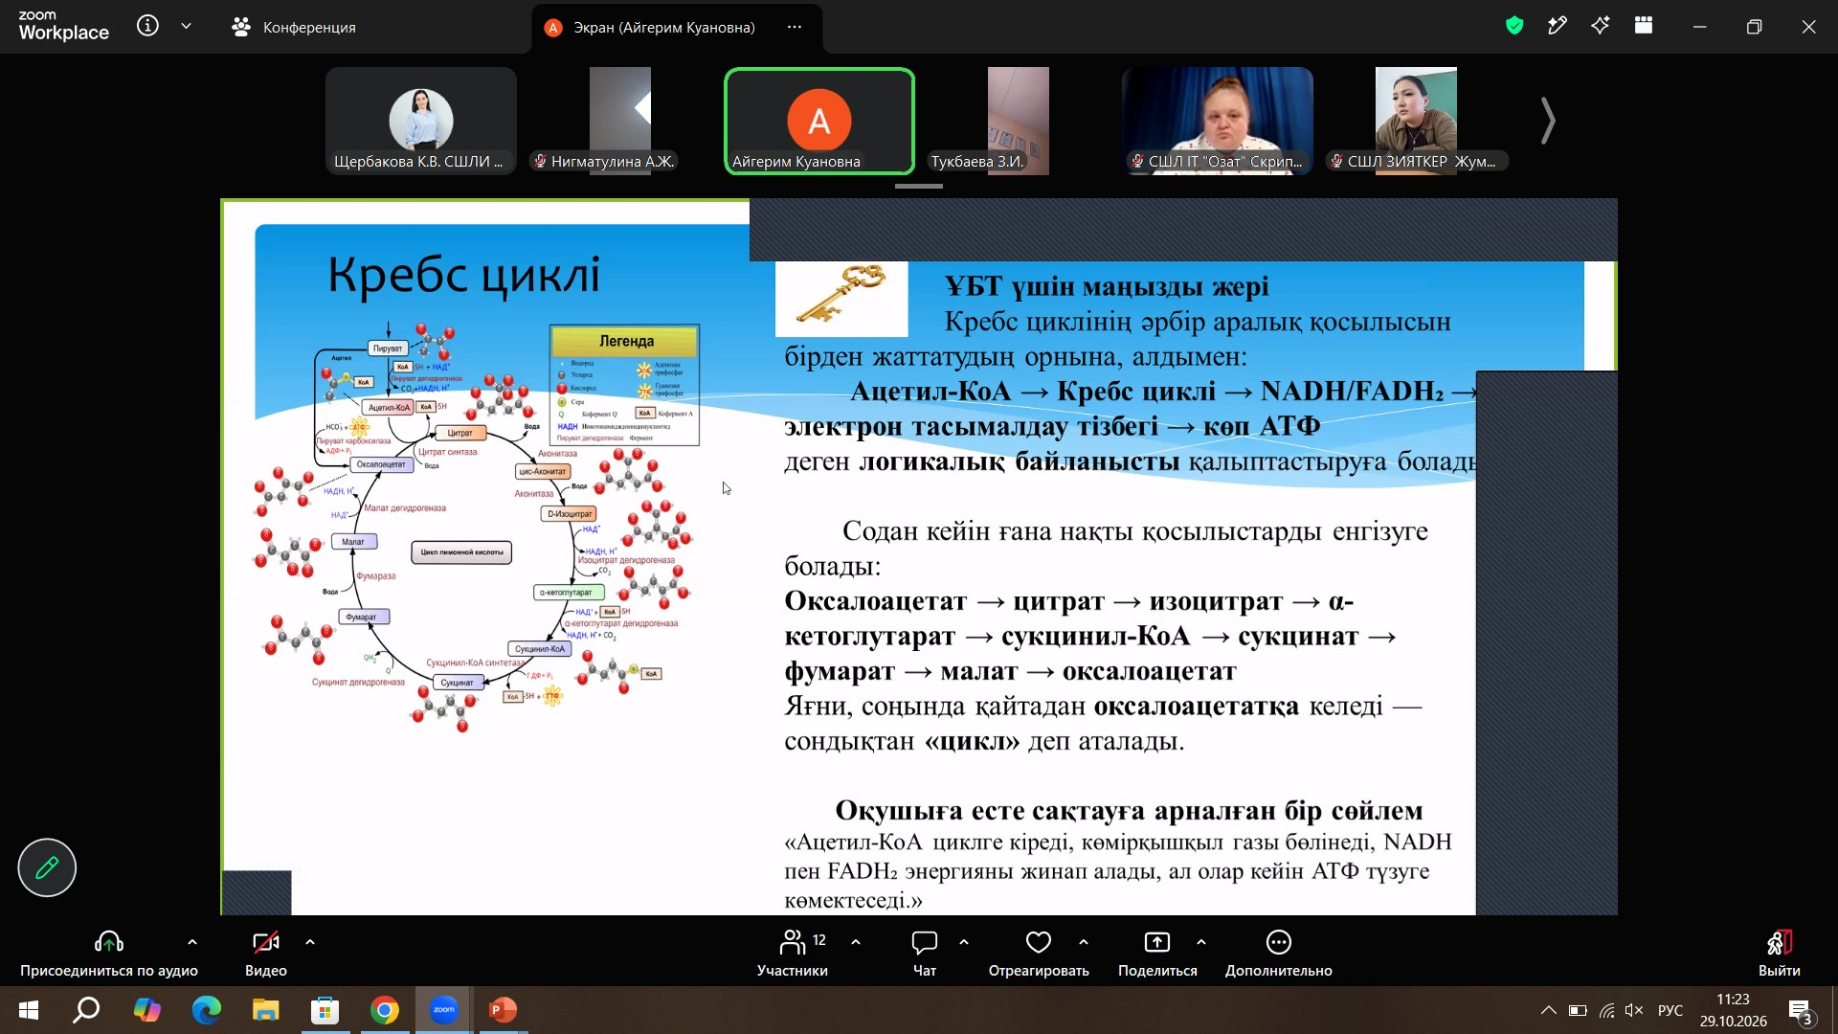Open more options on the screen share tab

(795, 27)
